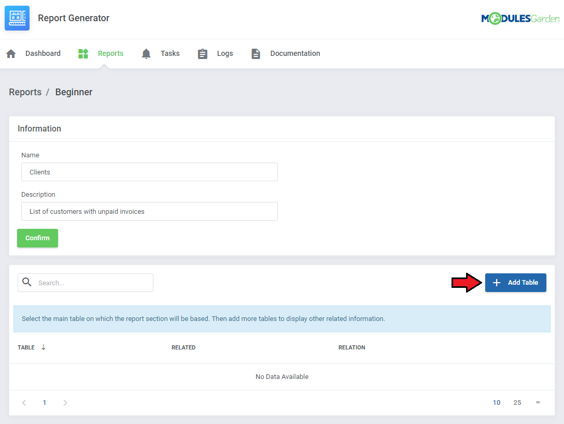Focus the Description input field

coord(149,211)
